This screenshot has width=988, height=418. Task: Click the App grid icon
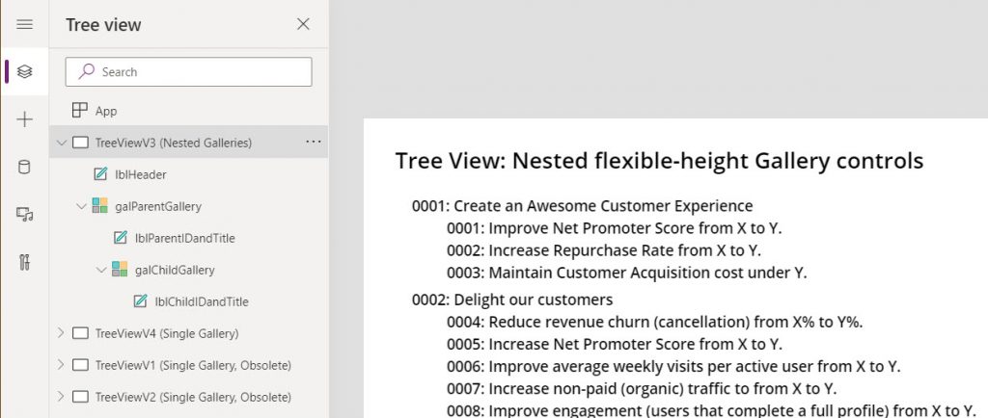80,111
